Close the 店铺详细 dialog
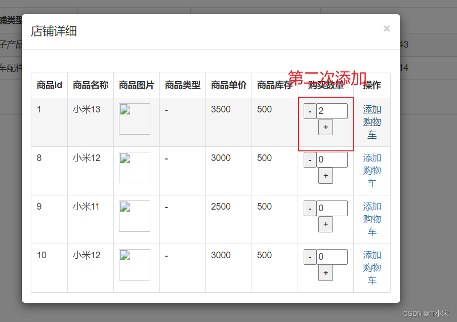The width and height of the screenshot is (457, 322). click(x=386, y=28)
